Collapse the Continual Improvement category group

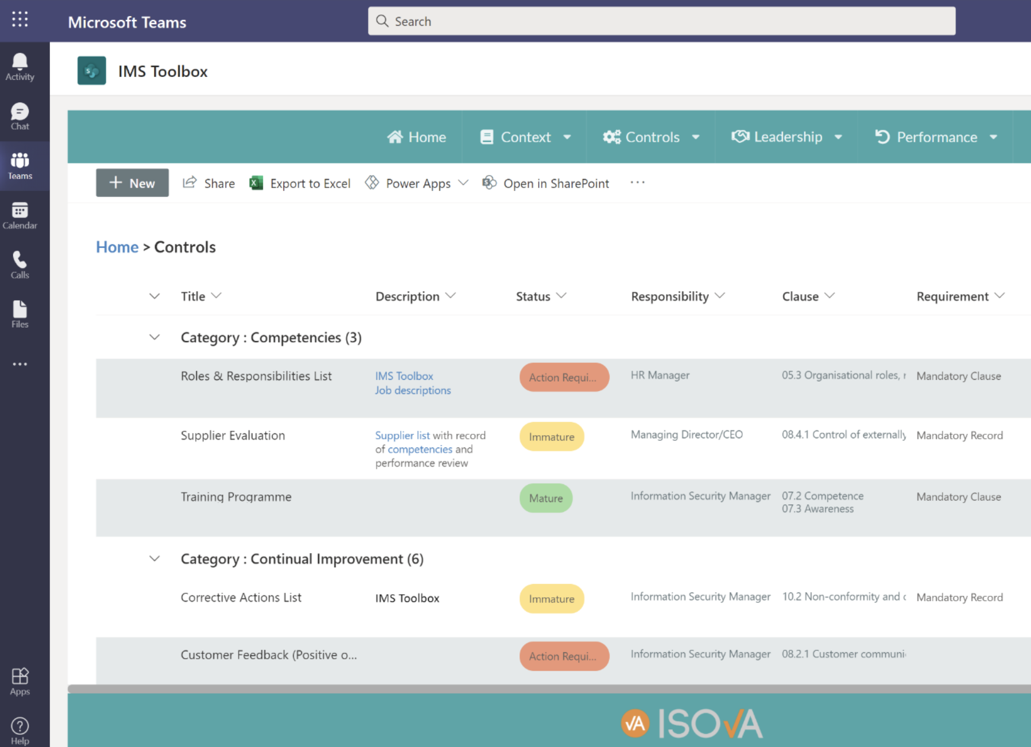tap(154, 559)
